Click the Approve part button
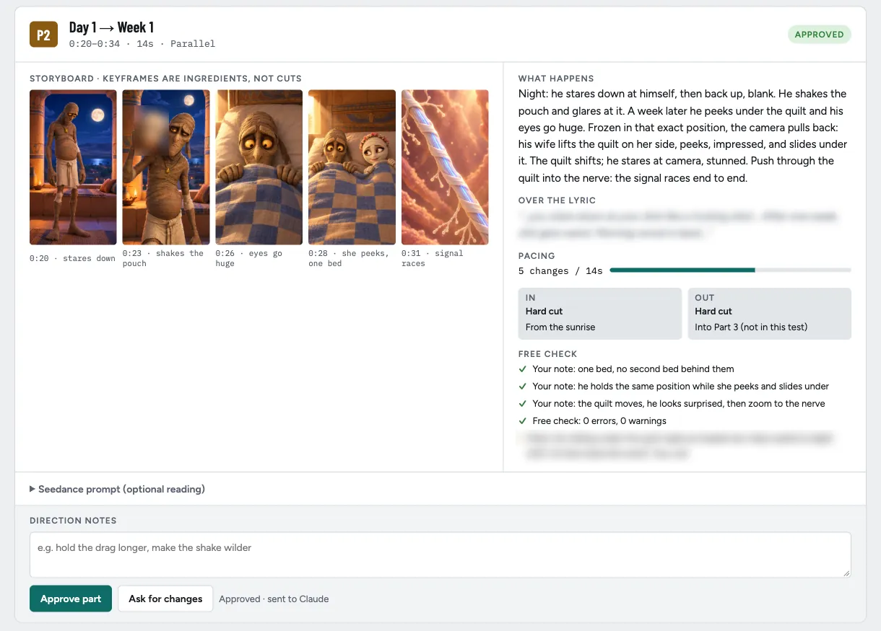Viewport: 881px width, 631px height. click(x=71, y=599)
